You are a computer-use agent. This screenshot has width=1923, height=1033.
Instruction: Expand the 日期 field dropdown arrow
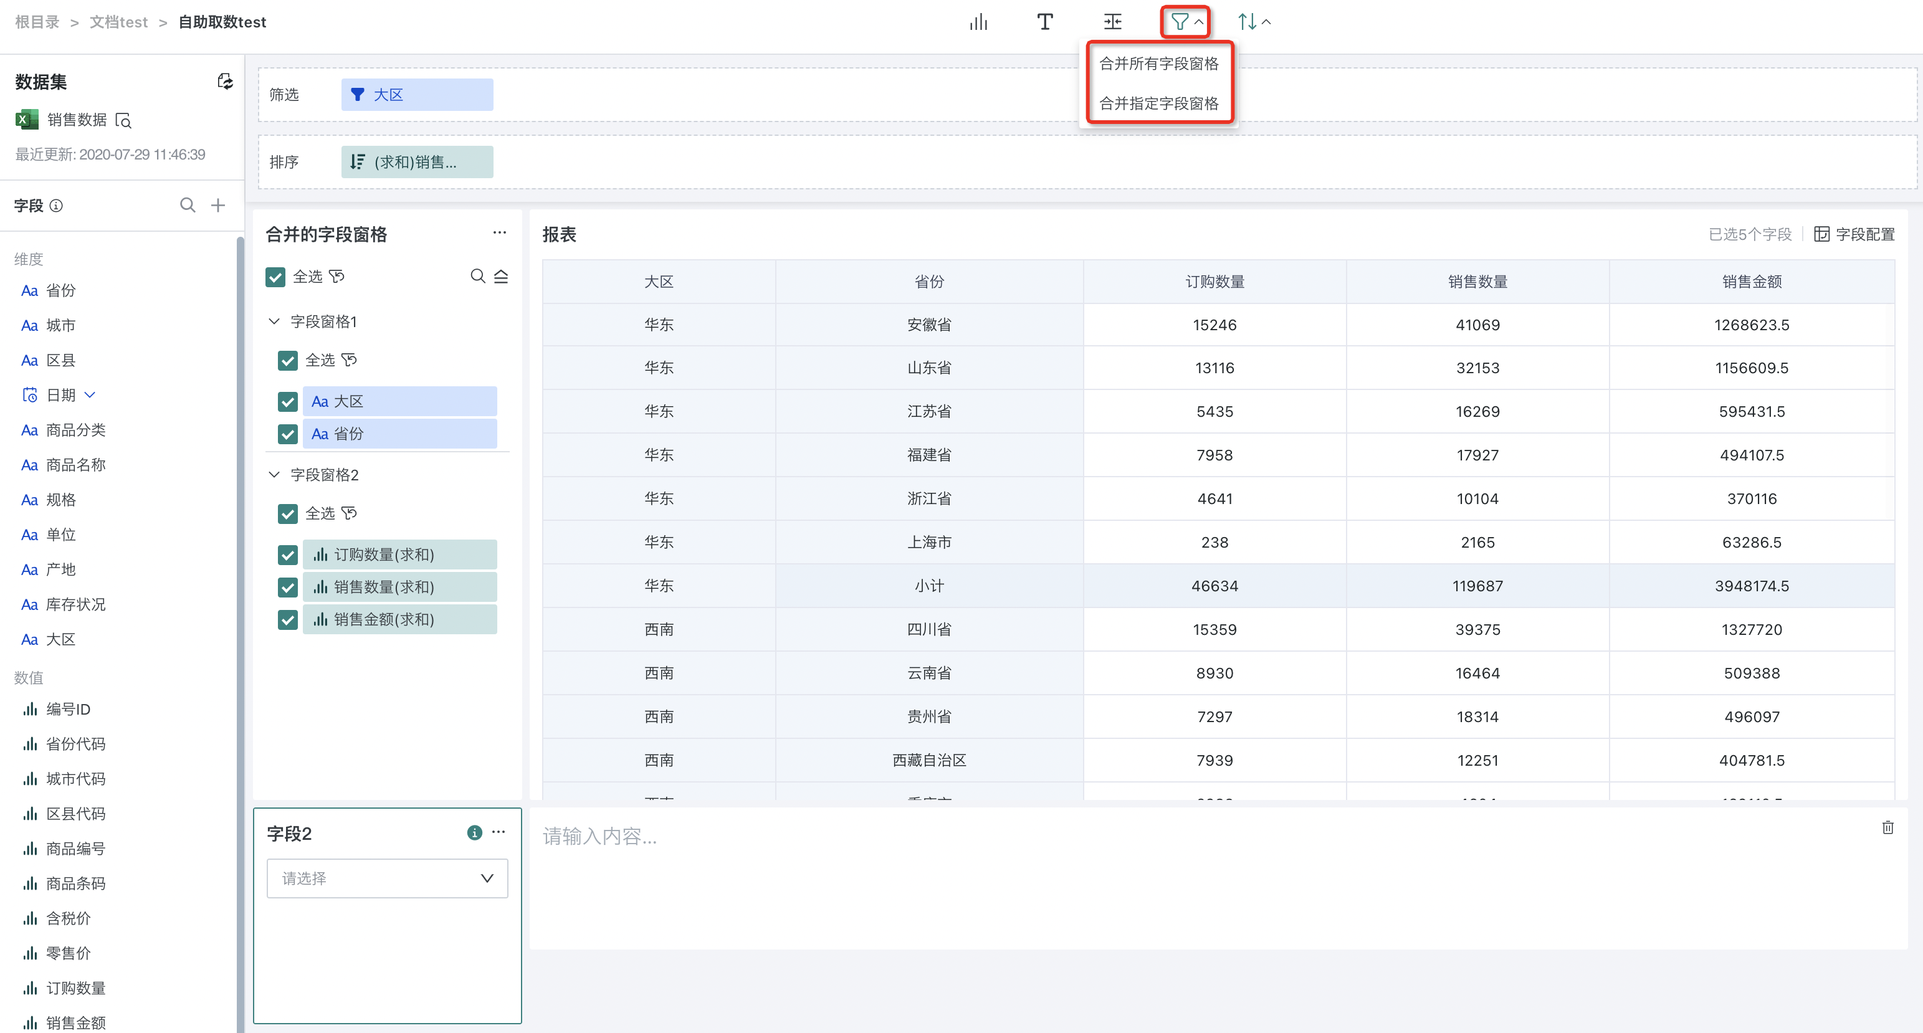[90, 395]
